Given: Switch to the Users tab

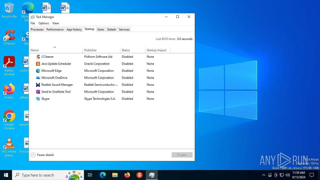Looking at the screenshot, I should pos(101,29).
